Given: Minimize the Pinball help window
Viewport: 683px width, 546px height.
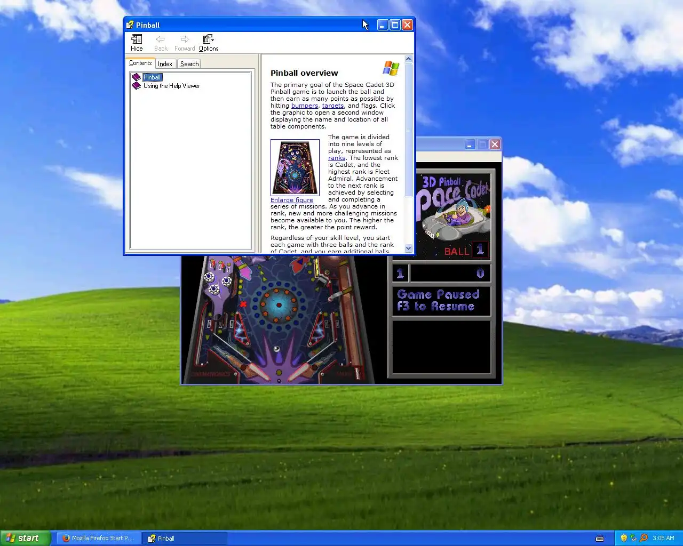Looking at the screenshot, I should (x=383, y=25).
